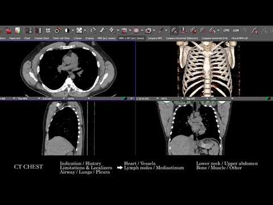Select the red stacked list icon
The height and width of the screenshot is (205, 273).
[x=39, y=31]
